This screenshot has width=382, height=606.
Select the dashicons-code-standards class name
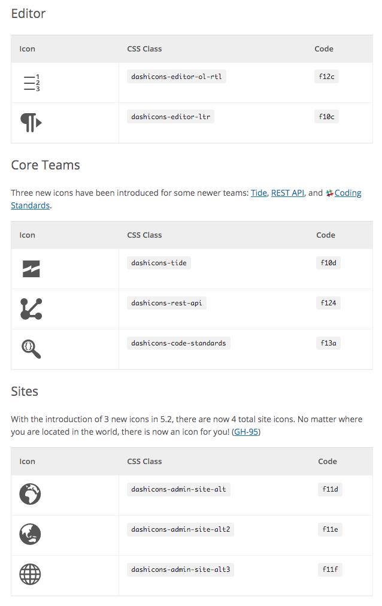click(x=178, y=343)
